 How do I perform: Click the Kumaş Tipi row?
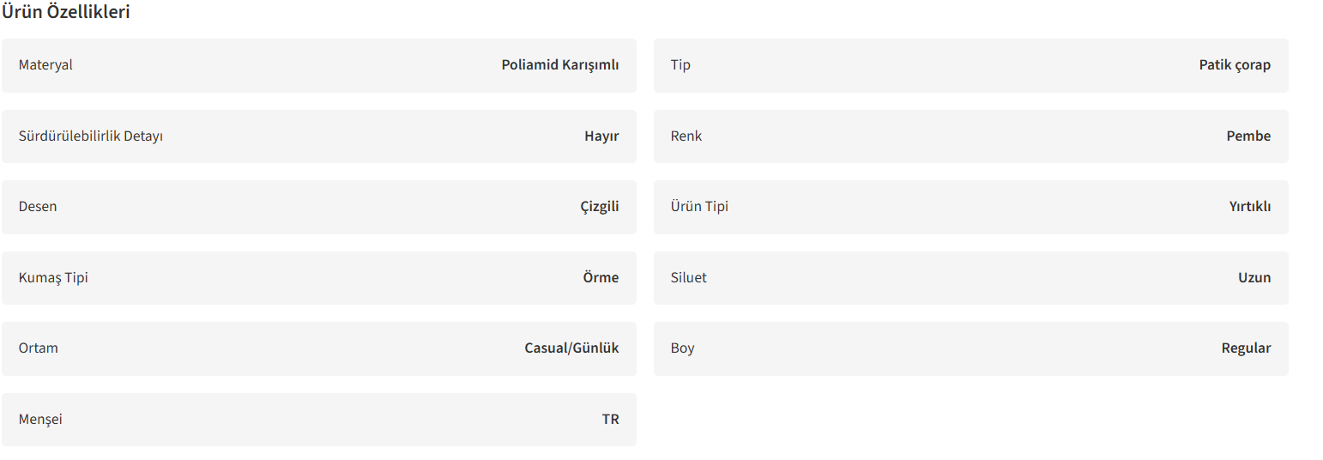pyautogui.click(x=318, y=278)
